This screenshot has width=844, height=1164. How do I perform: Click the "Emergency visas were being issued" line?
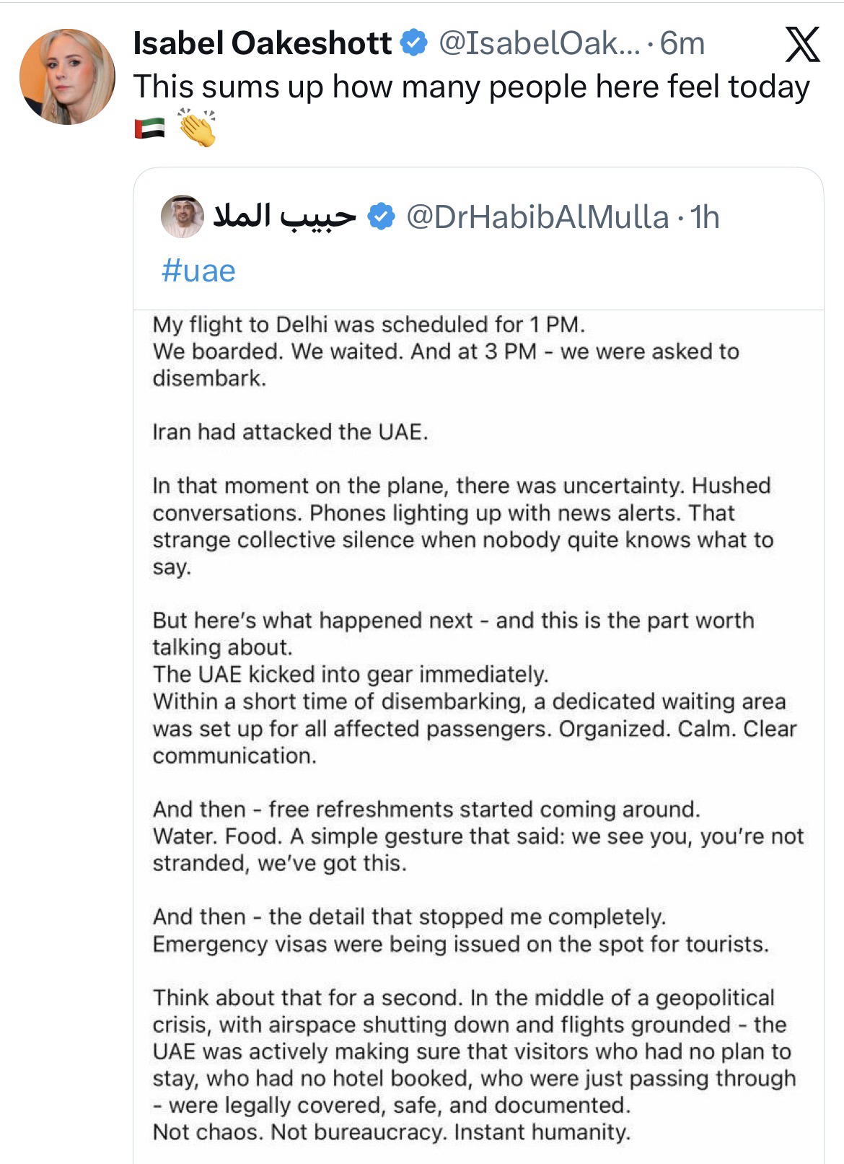click(460, 944)
